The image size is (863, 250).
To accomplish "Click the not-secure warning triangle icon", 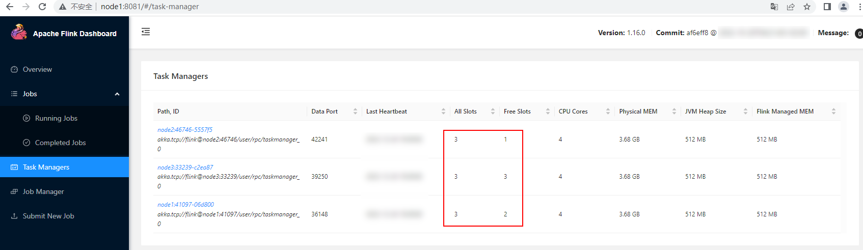I will point(63,7).
